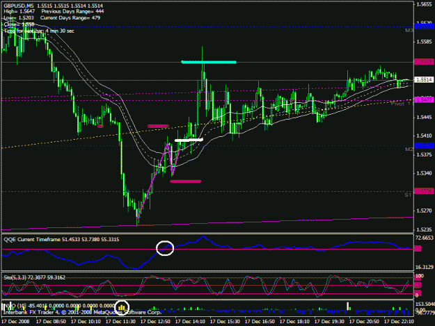
Task: Click the '17 Dec 22:10' time label
Action: (x=399, y=322)
